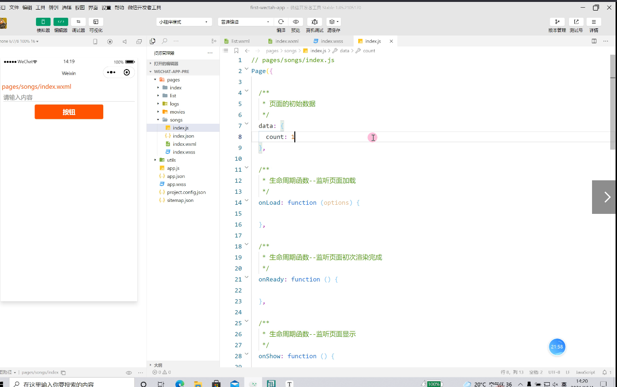The height and width of the screenshot is (387, 617).
Task: Switch to the index.wxml editor tab
Action: (287, 41)
